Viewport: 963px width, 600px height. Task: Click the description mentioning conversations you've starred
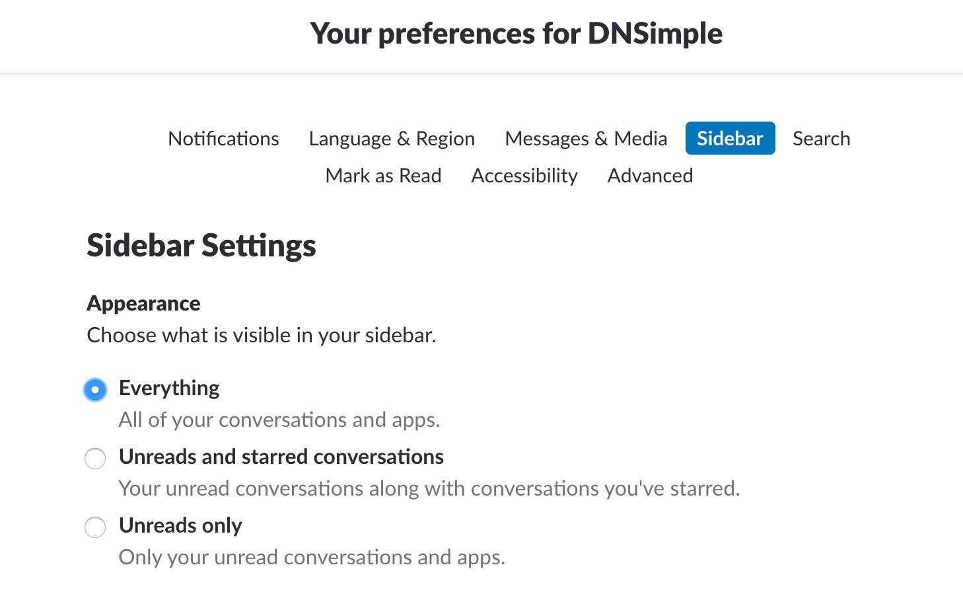tap(429, 488)
